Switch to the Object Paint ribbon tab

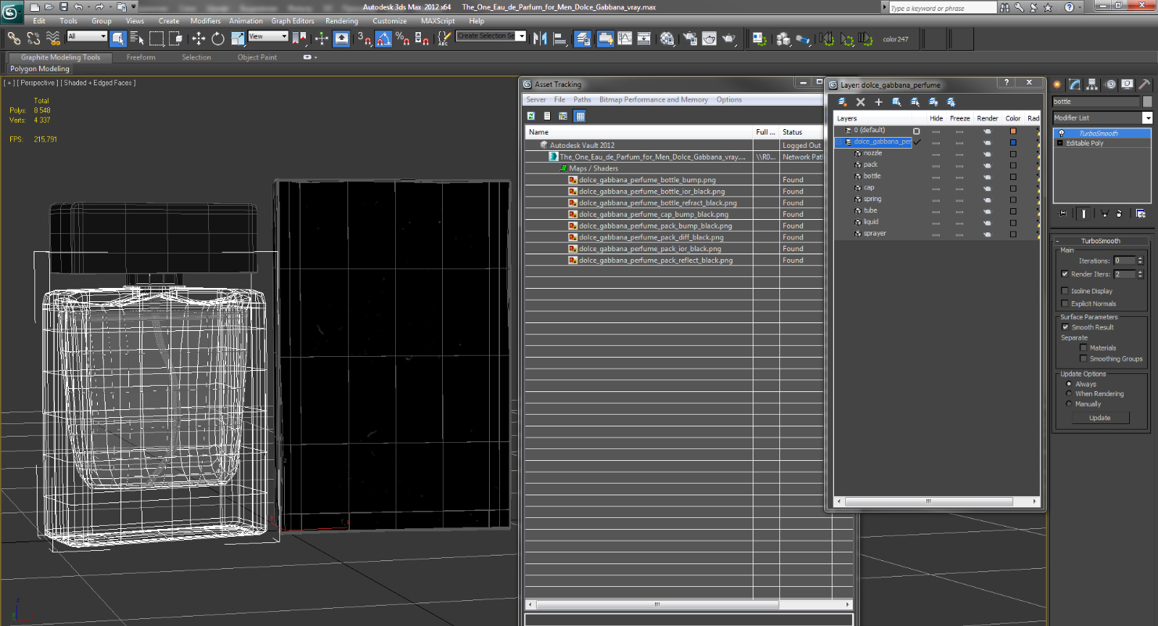coord(257,57)
